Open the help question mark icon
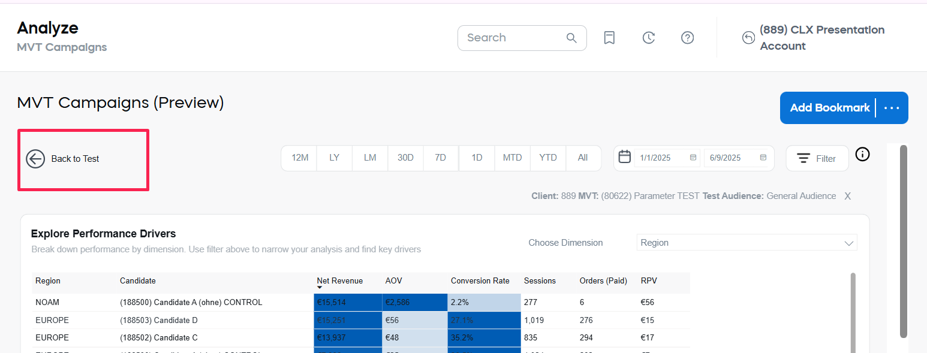Image resolution: width=927 pixels, height=353 pixels. pyautogui.click(x=687, y=38)
